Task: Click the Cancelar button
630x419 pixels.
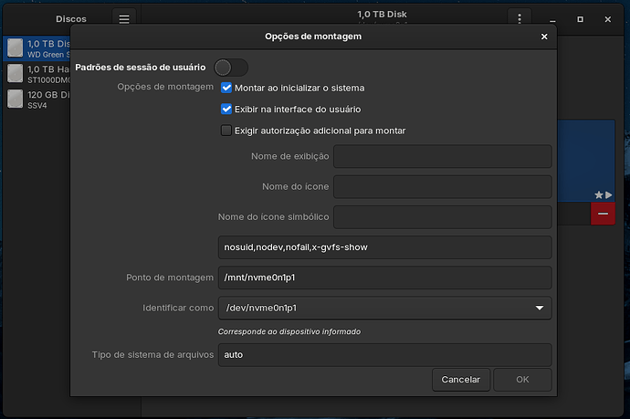Action: coord(461,380)
